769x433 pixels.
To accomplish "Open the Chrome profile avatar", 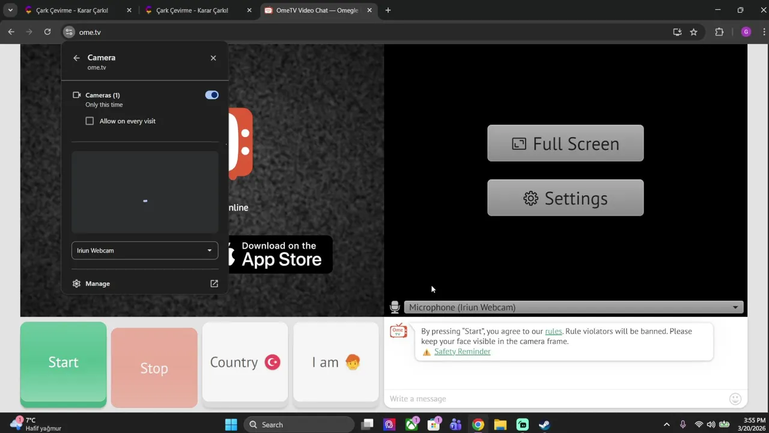I will (746, 32).
